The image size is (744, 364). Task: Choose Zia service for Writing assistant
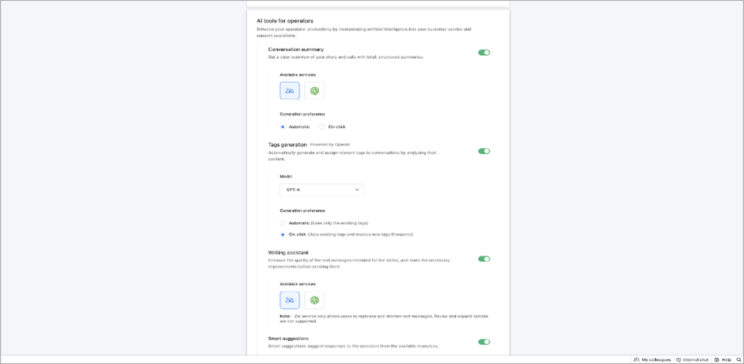[x=290, y=300]
